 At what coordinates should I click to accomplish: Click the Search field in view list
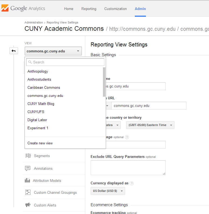point(65,62)
